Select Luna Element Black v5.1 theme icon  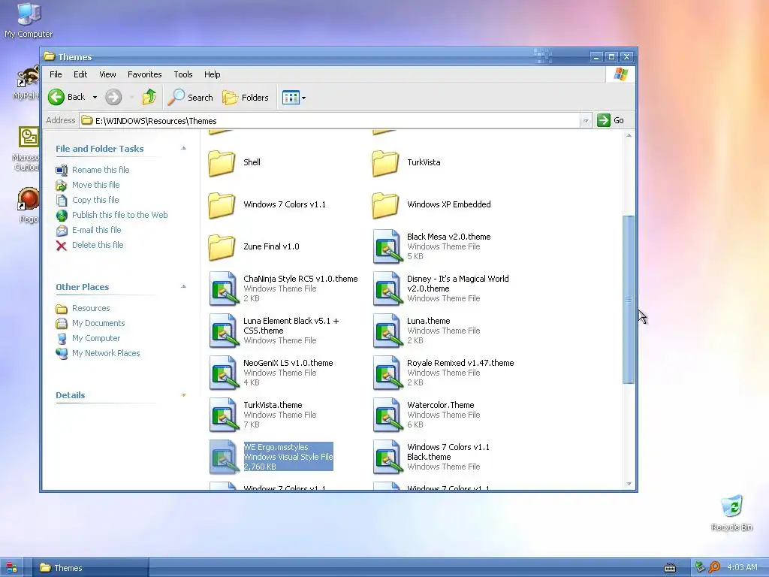[224, 331]
